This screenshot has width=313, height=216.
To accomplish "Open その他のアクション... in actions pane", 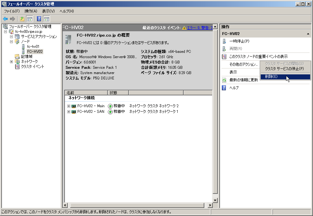I will tap(243, 64).
